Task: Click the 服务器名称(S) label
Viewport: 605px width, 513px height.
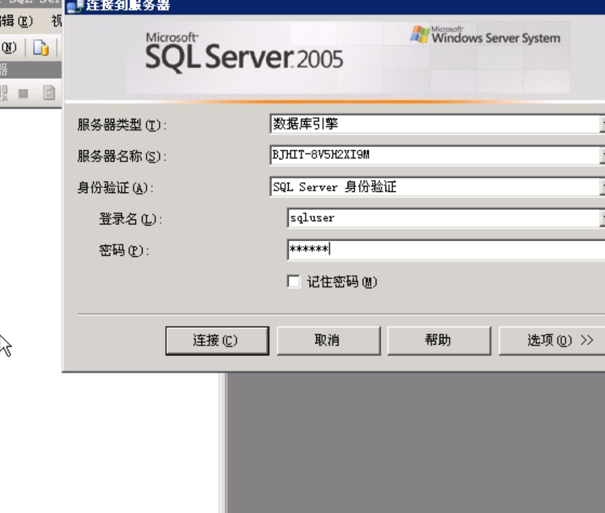Action: [122, 156]
